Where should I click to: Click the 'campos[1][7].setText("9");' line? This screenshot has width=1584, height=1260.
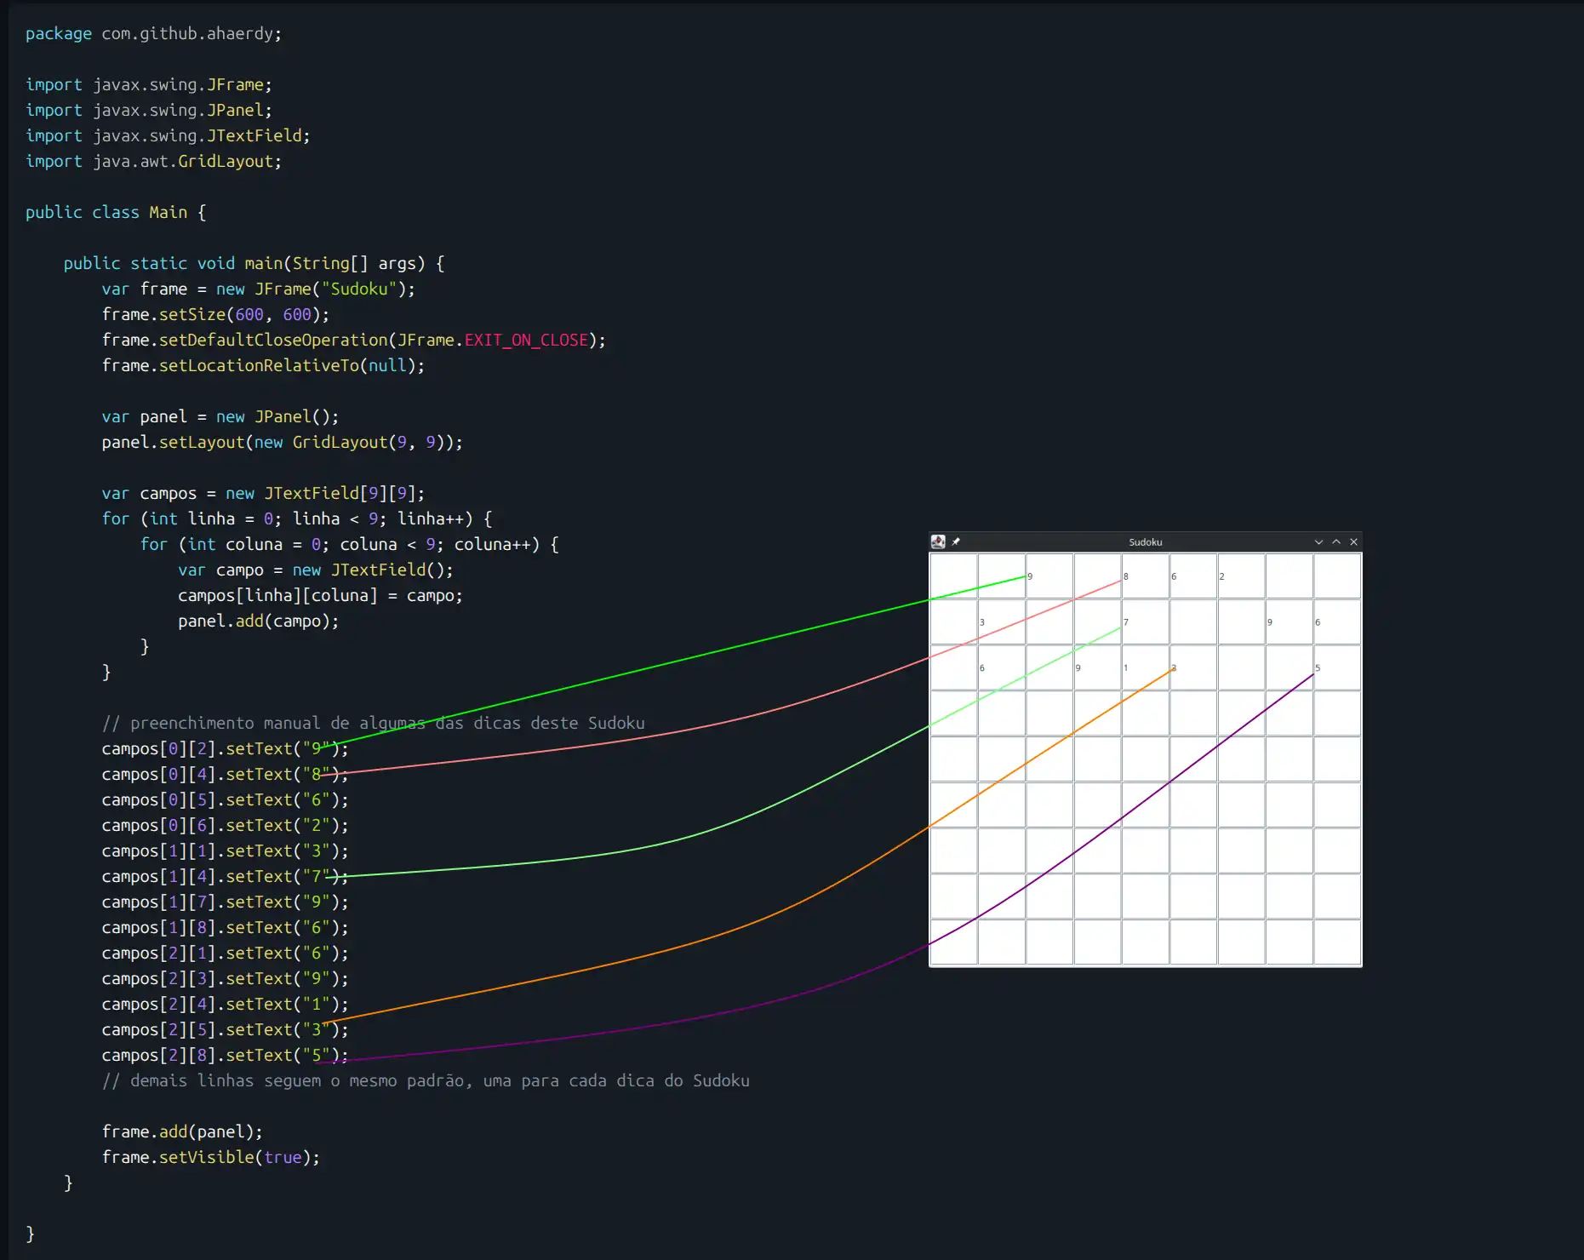point(225,902)
